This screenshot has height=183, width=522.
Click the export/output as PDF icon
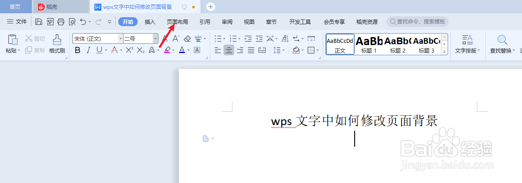[x=50, y=22]
